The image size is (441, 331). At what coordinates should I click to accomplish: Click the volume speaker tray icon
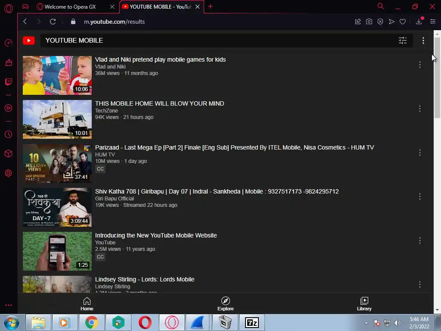pyautogui.click(x=397, y=323)
